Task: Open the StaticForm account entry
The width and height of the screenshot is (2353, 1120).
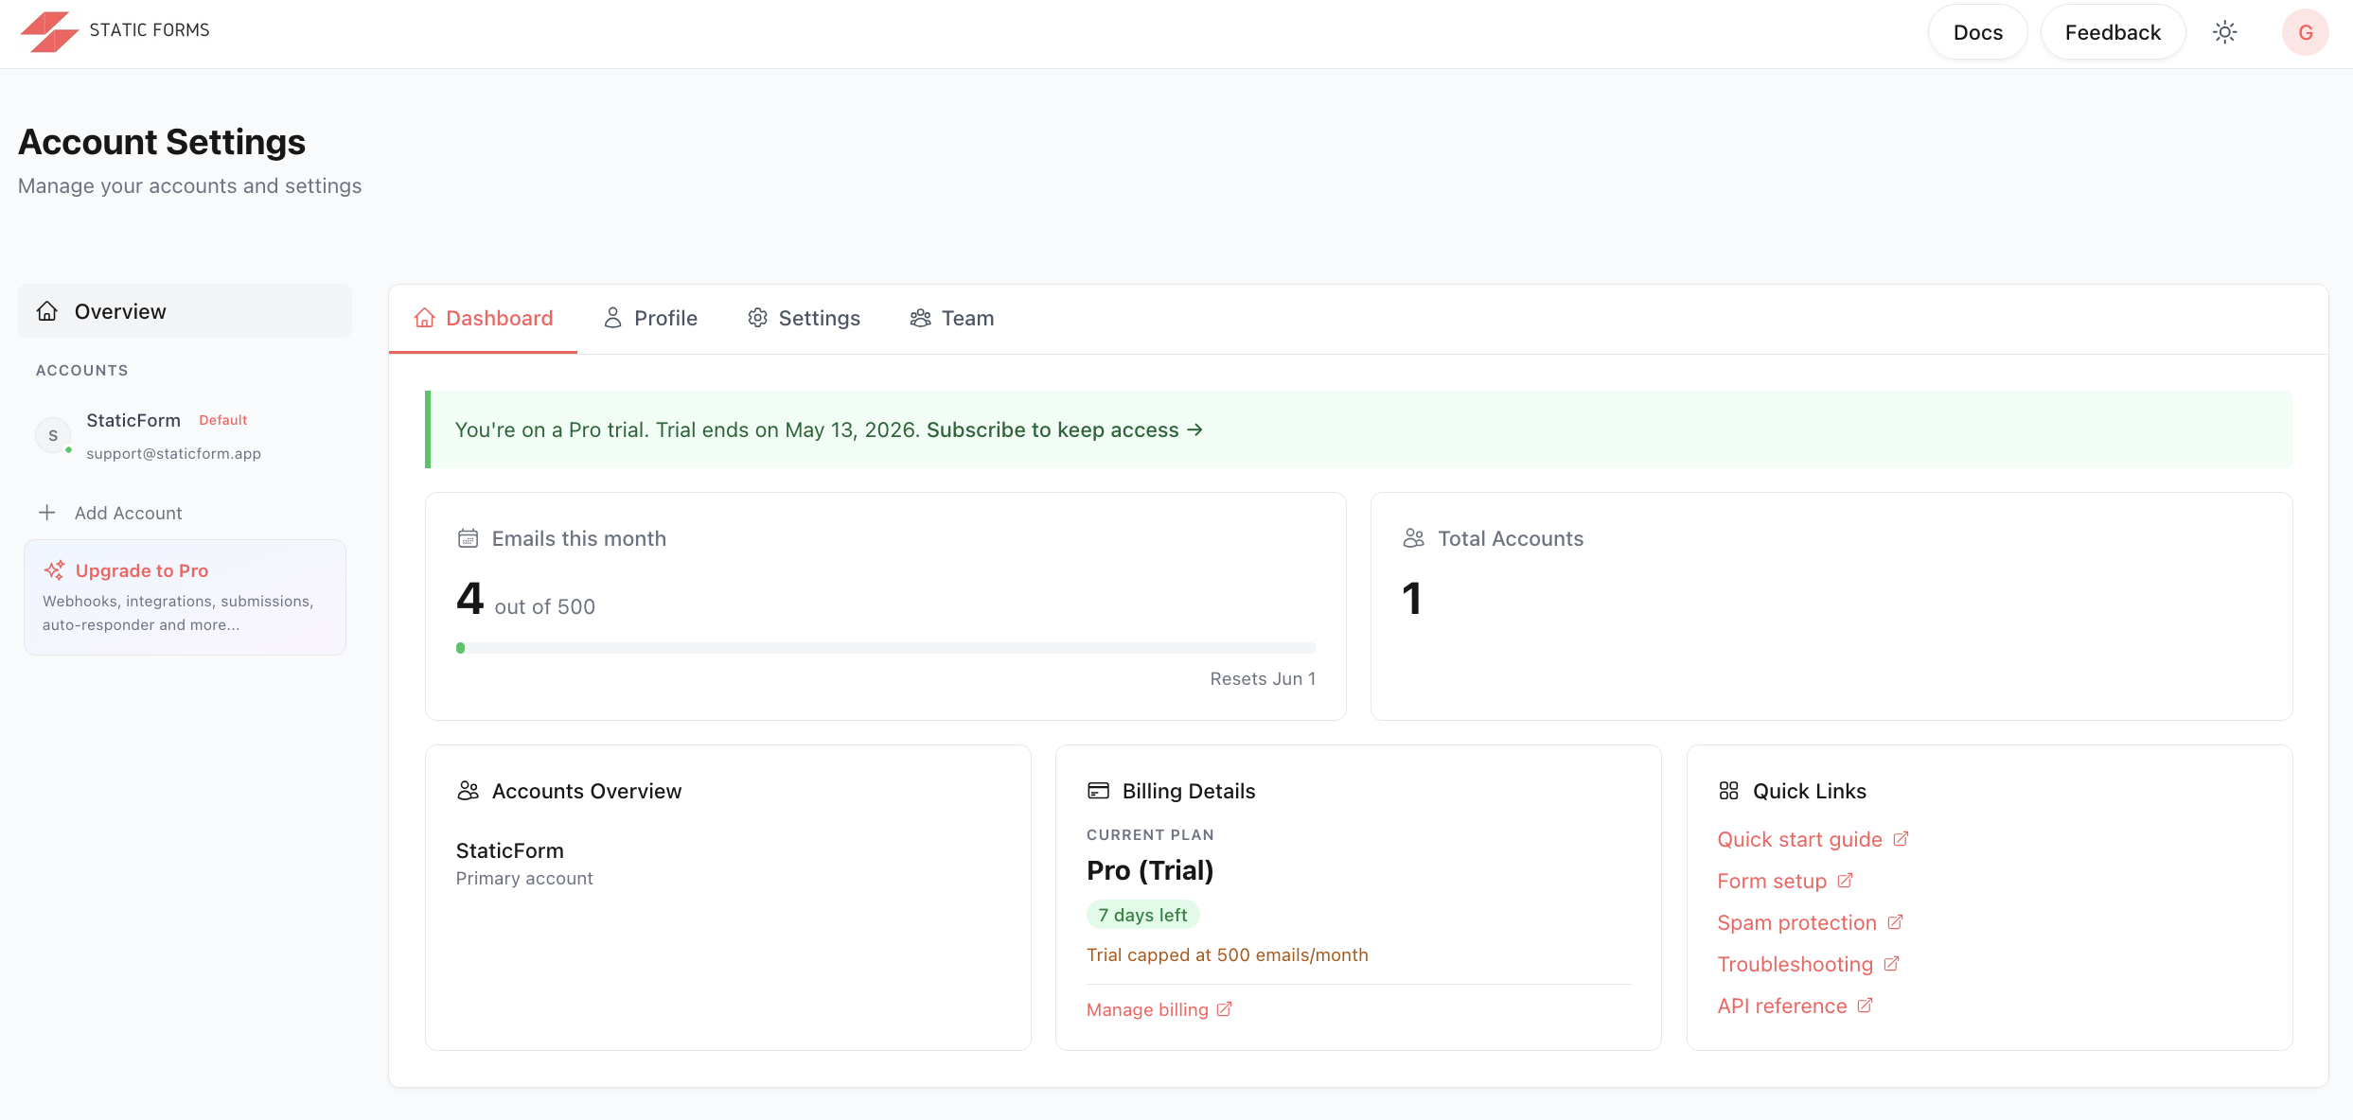Action: point(185,436)
